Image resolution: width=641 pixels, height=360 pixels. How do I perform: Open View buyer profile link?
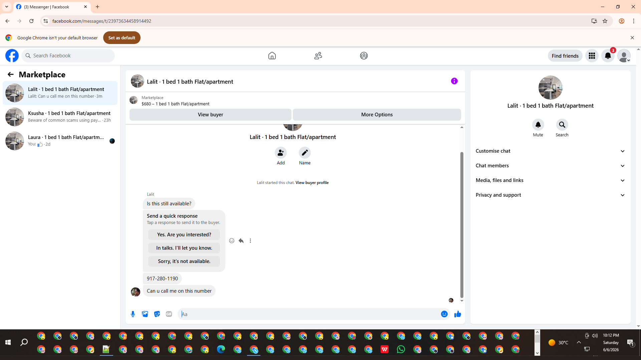click(x=312, y=183)
